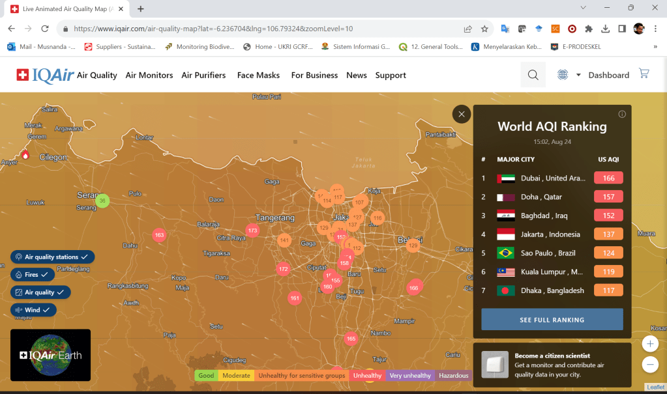Open the Chrome tab search dropdown
Image resolution: width=667 pixels, height=394 pixels.
[584, 8]
